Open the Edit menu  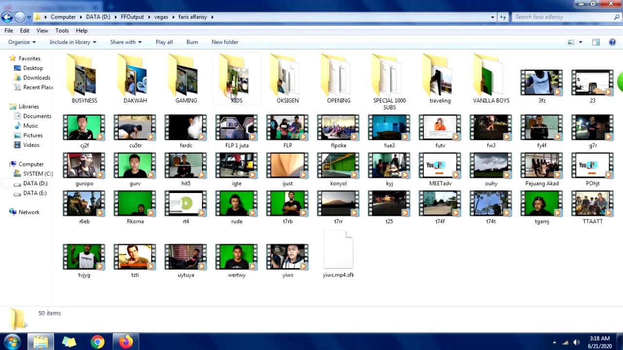25,31
